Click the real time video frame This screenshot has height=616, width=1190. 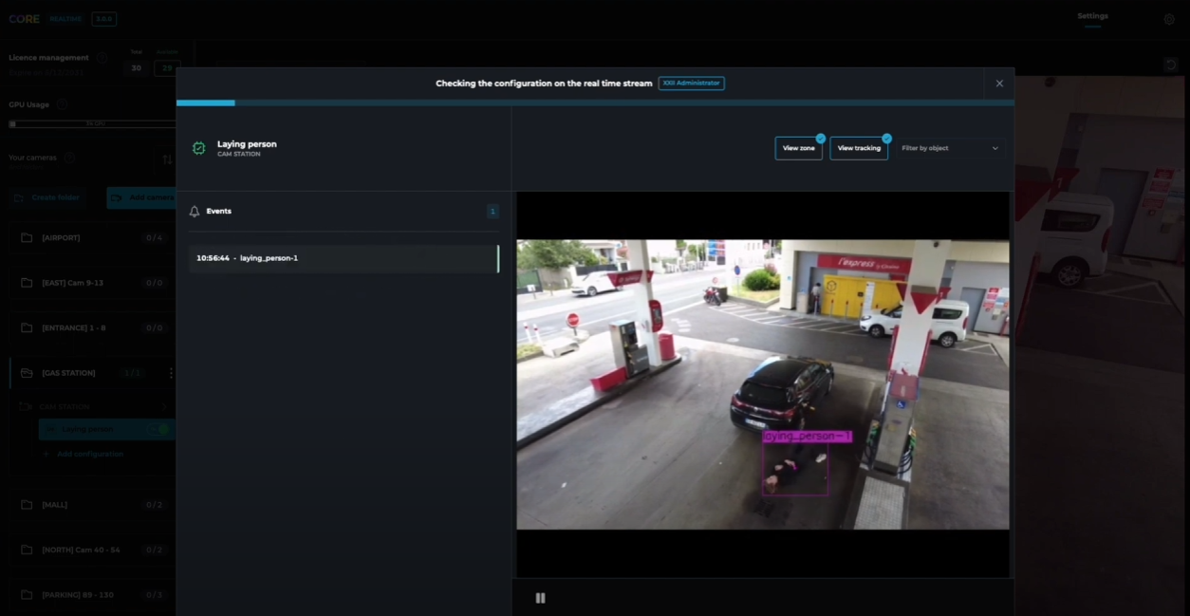[x=763, y=384]
